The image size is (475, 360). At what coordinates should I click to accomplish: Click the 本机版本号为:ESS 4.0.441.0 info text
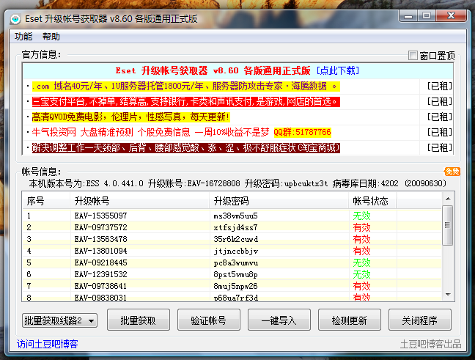[86, 183]
